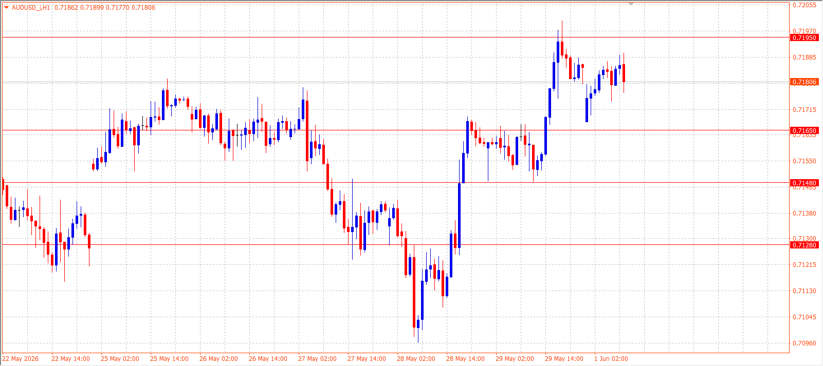
Task: Select the red horizontal line at 0.71950
Action: (396, 37)
